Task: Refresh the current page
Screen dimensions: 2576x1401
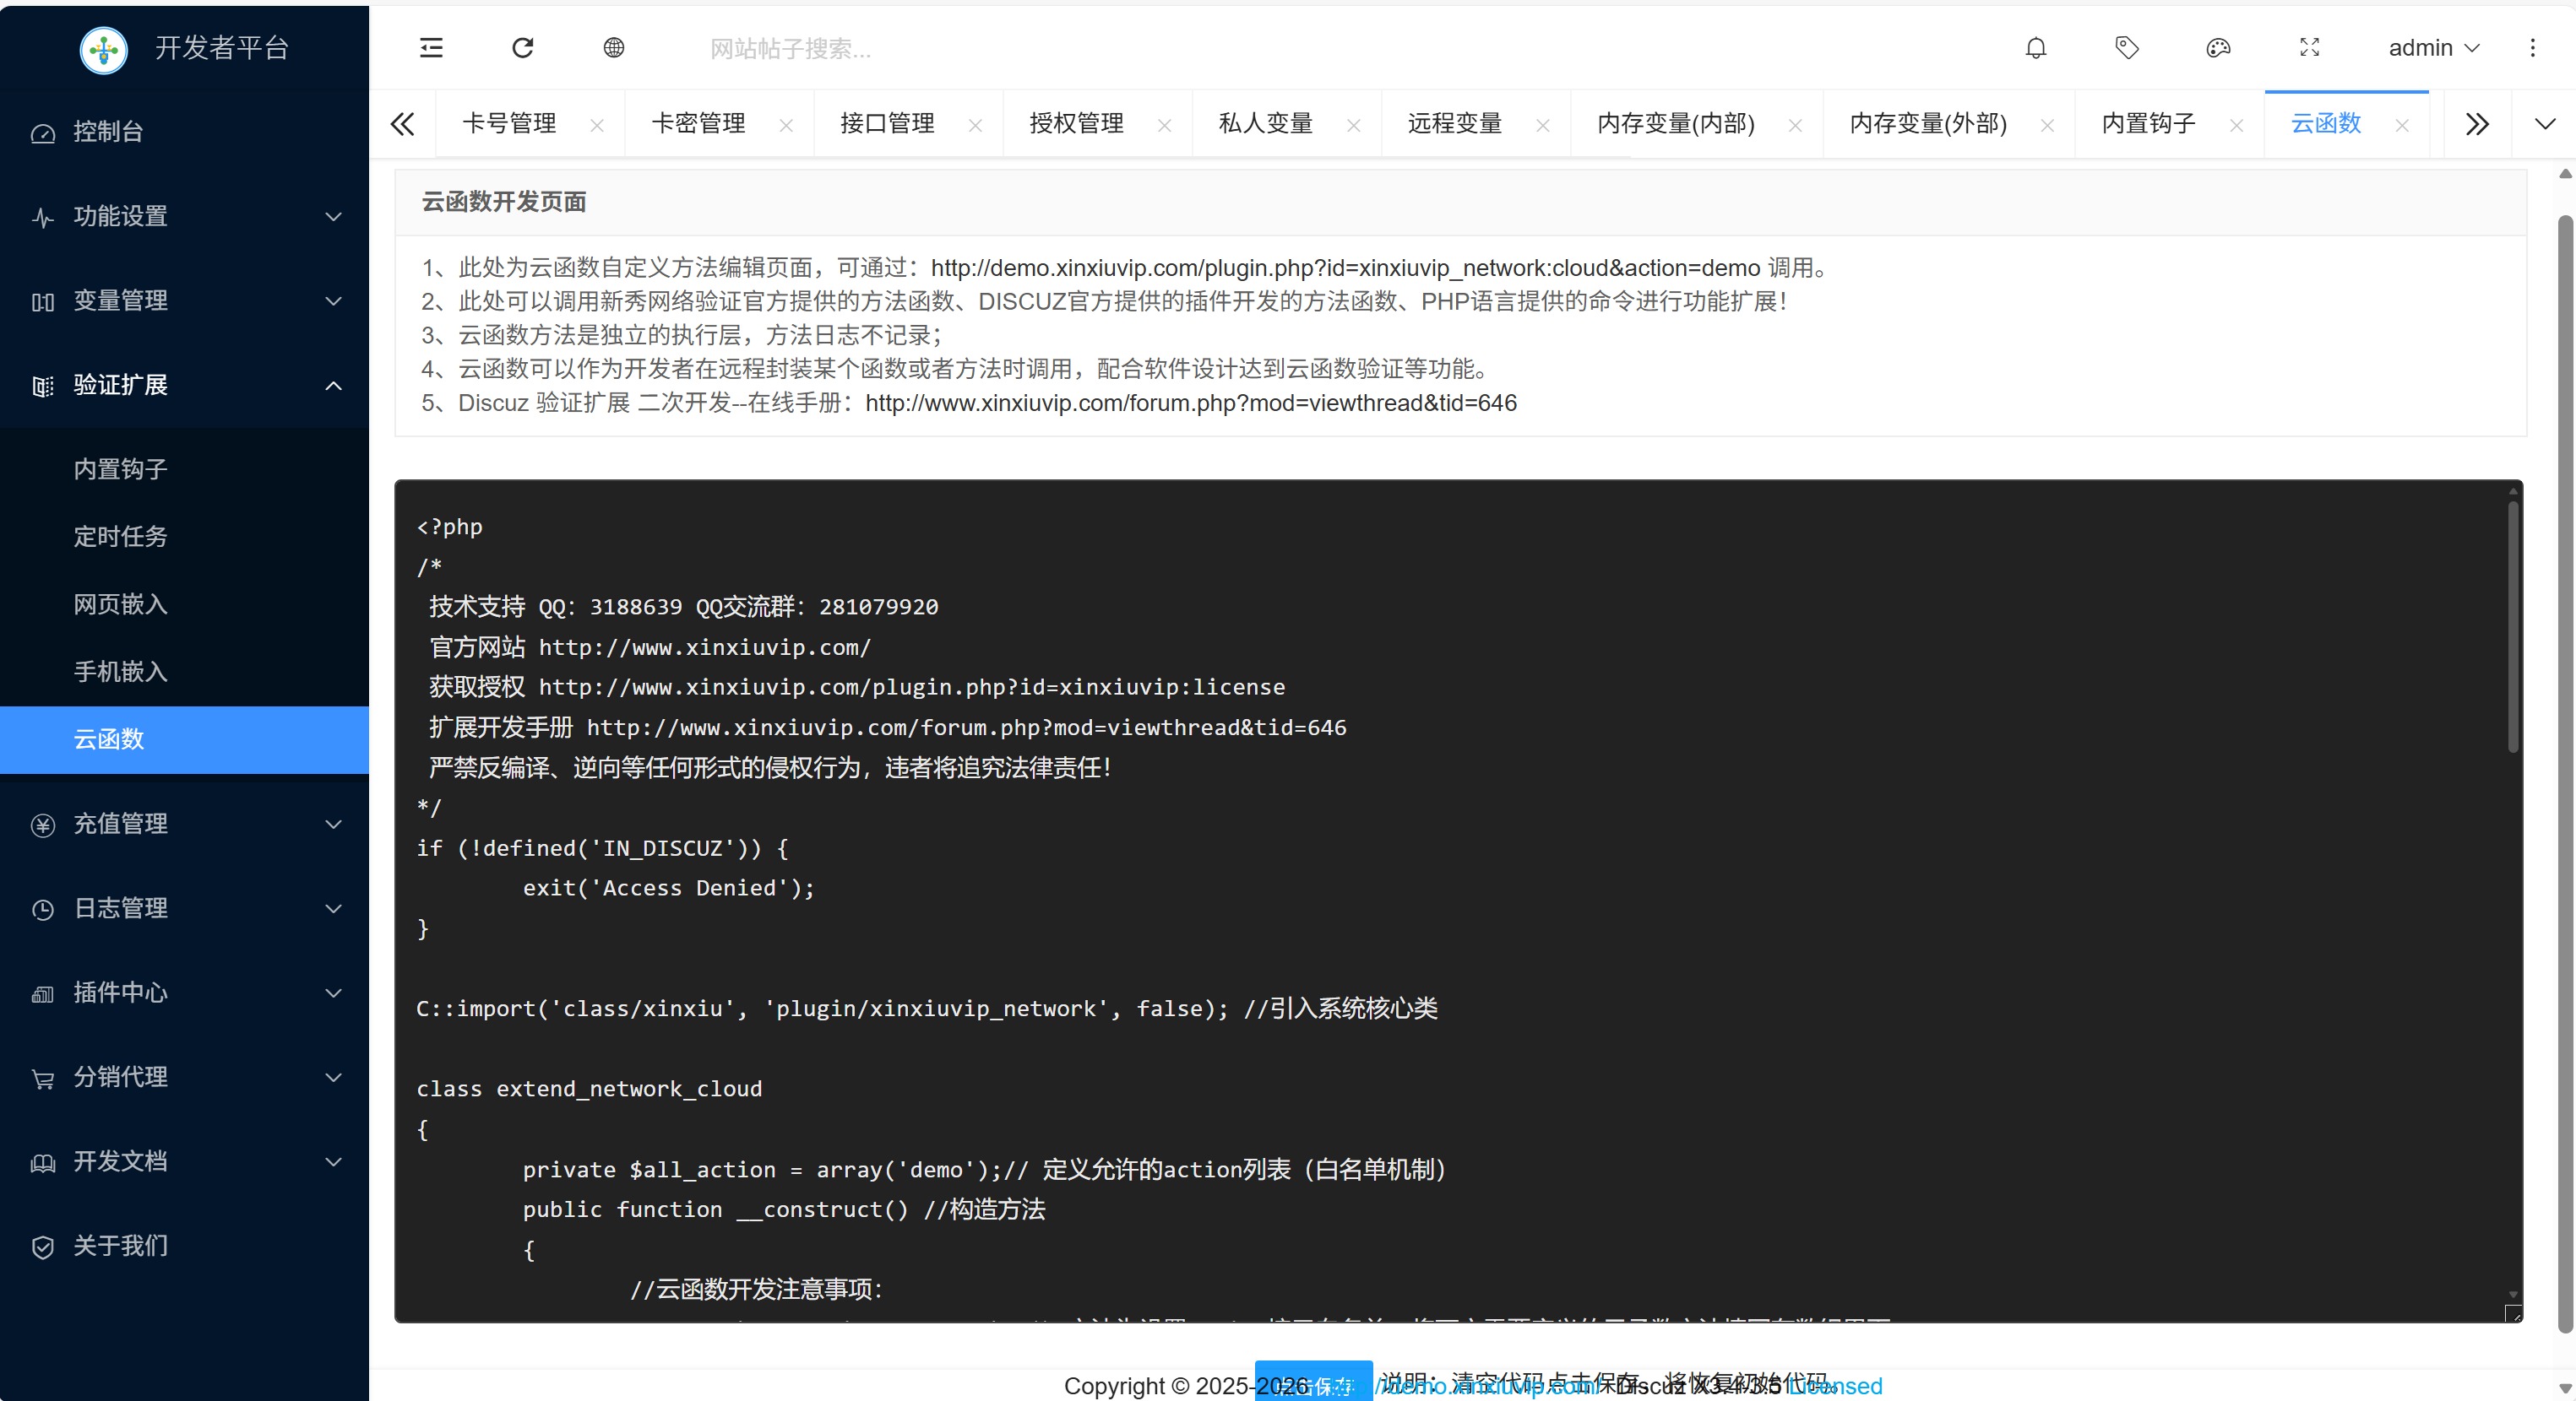Action: pos(522,47)
